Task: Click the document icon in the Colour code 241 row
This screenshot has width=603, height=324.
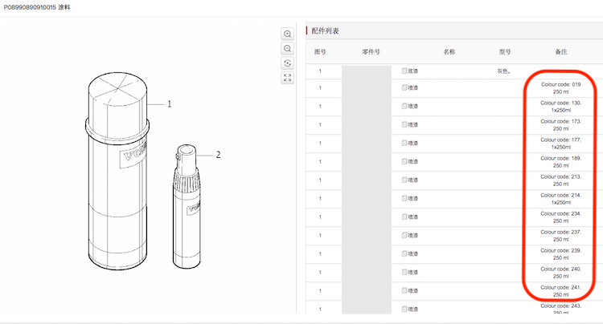Action: tap(404, 290)
